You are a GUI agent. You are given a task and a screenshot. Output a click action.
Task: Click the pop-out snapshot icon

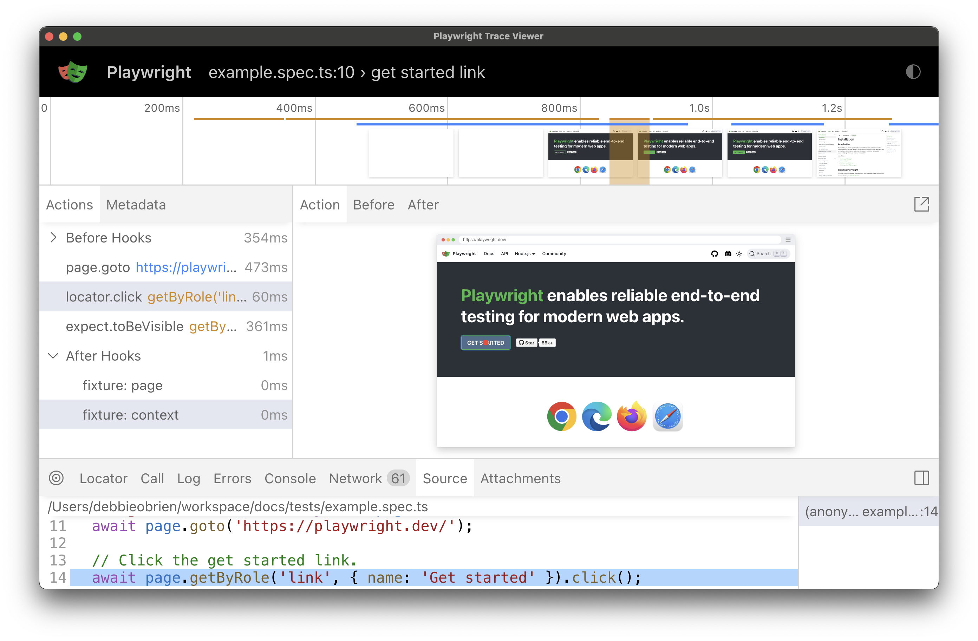[921, 204]
